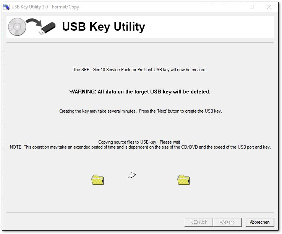Viewport: 282px width, 234px height.
Task: Click the title bar text Format/Copy
Action: 65,7
